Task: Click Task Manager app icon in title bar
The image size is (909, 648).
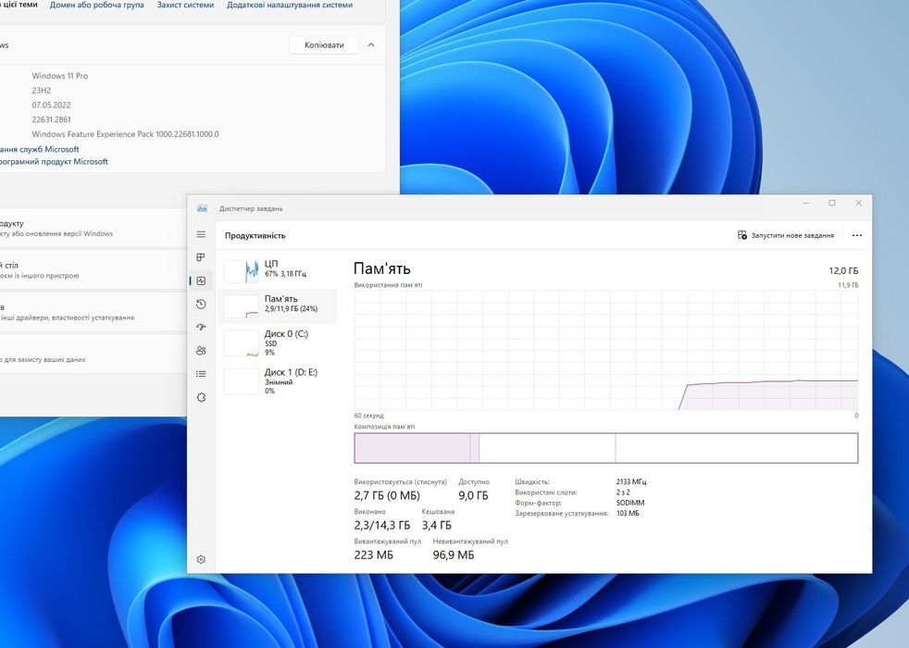Action: (x=202, y=208)
